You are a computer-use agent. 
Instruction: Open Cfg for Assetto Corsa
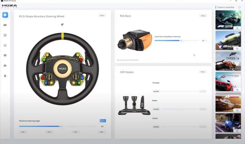[x=237, y=90]
